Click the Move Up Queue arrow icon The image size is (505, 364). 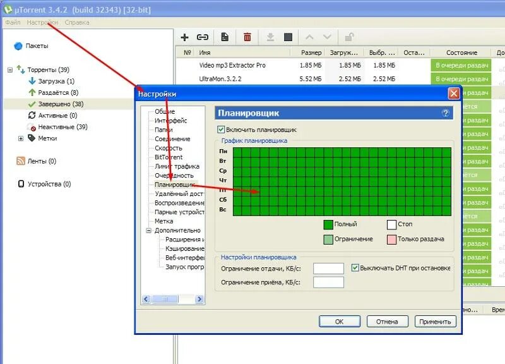(309, 37)
